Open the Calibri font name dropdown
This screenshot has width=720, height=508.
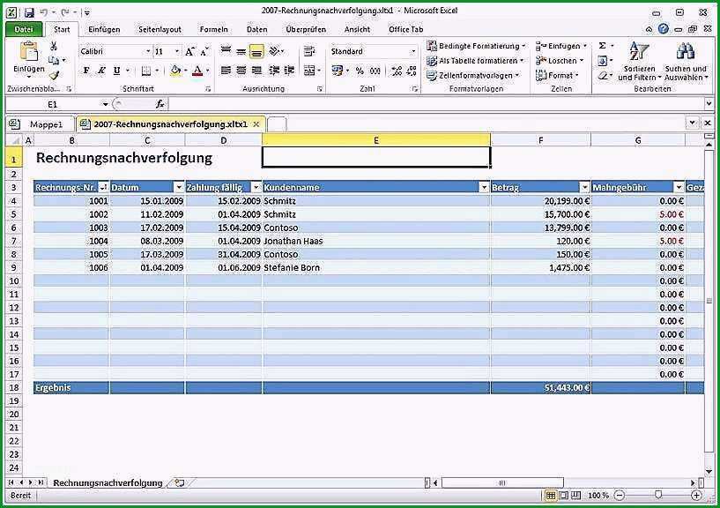148,51
